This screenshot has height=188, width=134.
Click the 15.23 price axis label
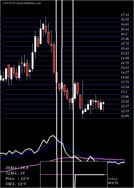pos(125,53)
